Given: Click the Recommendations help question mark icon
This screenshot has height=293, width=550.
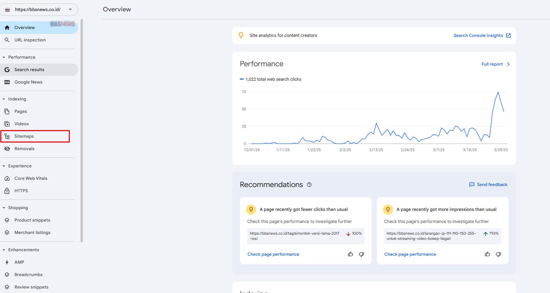Looking at the screenshot, I should (x=309, y=185).
